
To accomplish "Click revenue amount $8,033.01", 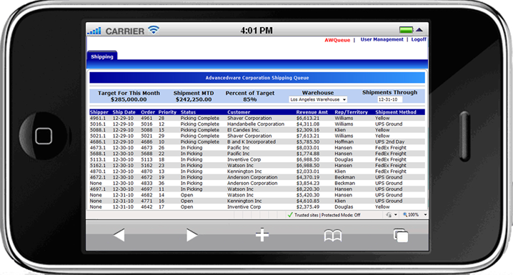I will 308,148.
